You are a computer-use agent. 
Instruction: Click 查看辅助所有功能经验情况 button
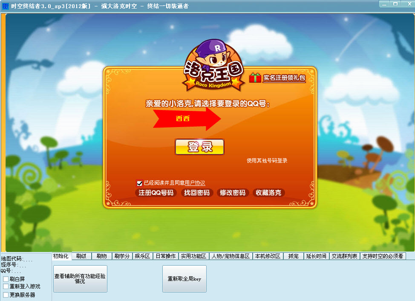[x=80, y=279]
